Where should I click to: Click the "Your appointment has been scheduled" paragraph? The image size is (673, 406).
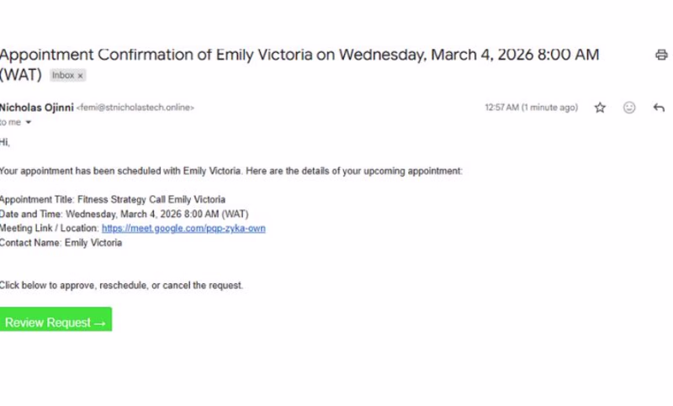[x=231, y=171]
